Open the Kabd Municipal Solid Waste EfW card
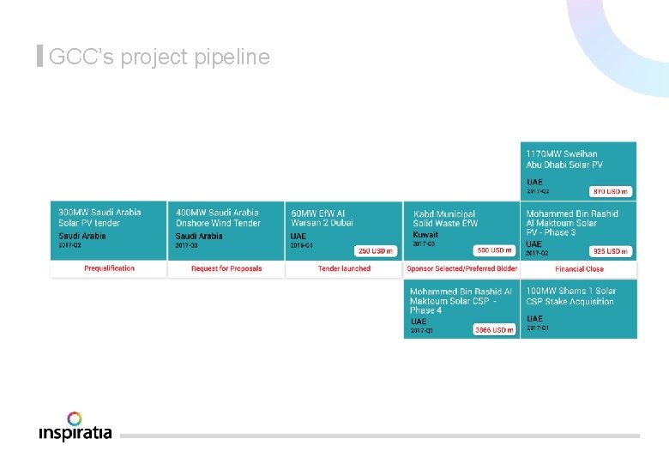The width and height of the screenshot is (669, 463). click(x=461, y=231)
